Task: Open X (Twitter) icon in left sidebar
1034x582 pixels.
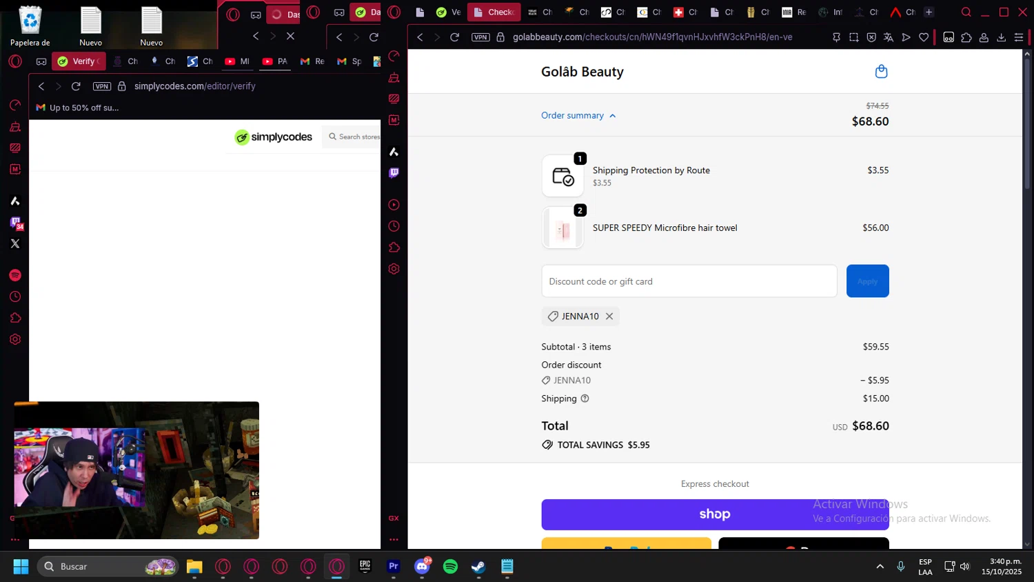Action: click(15, 243)
